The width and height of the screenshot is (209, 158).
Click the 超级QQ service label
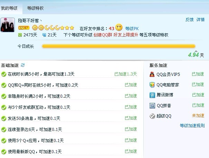tap(164, 116)
